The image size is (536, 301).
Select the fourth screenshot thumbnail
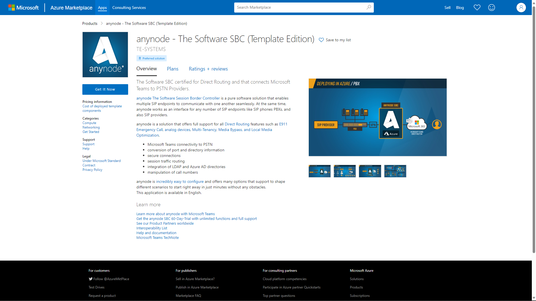click(395, 171)
